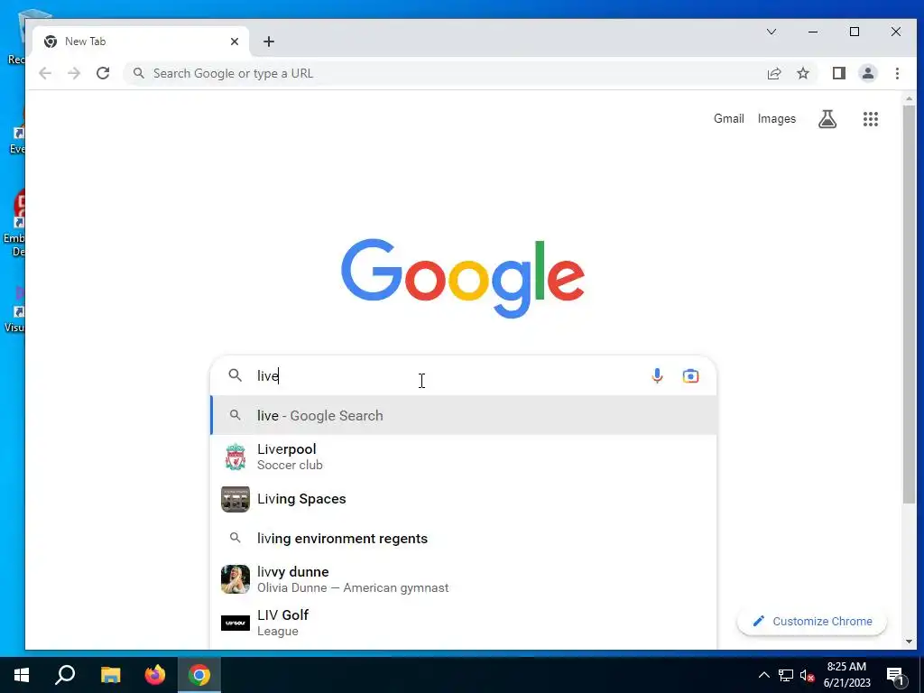Minimize the Chrome window
This screenshot has height=693, width=924.
pos(813,32)
